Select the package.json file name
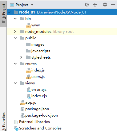The image size is (117, 131). [x=37, y=109]
